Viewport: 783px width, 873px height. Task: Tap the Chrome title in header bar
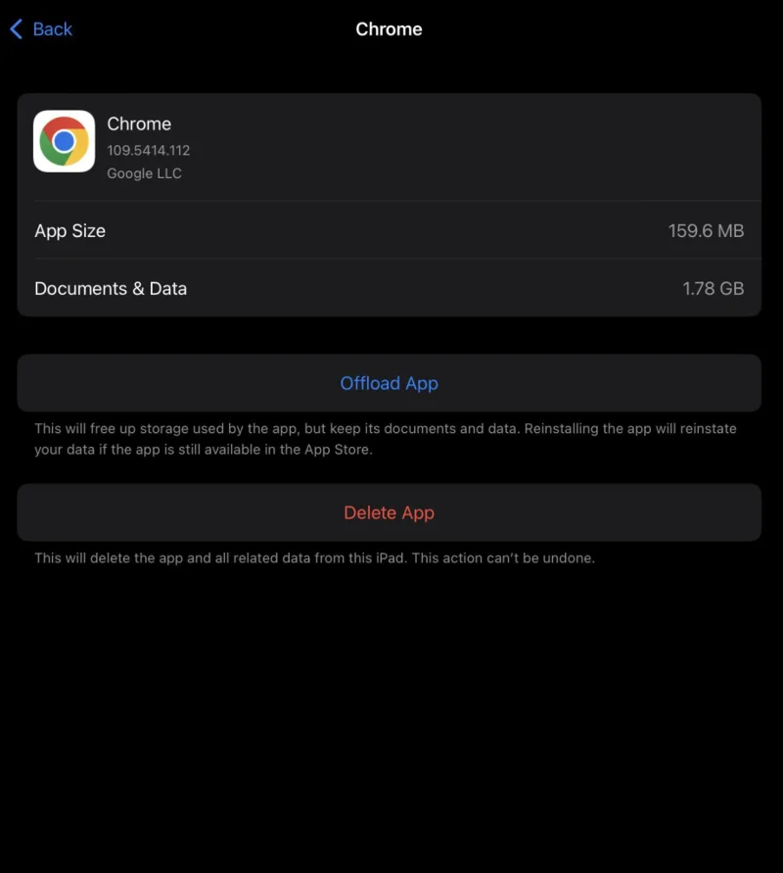(389, 29)
